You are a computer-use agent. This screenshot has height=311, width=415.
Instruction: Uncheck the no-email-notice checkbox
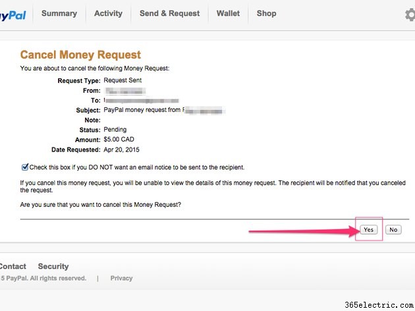[25, 167]
